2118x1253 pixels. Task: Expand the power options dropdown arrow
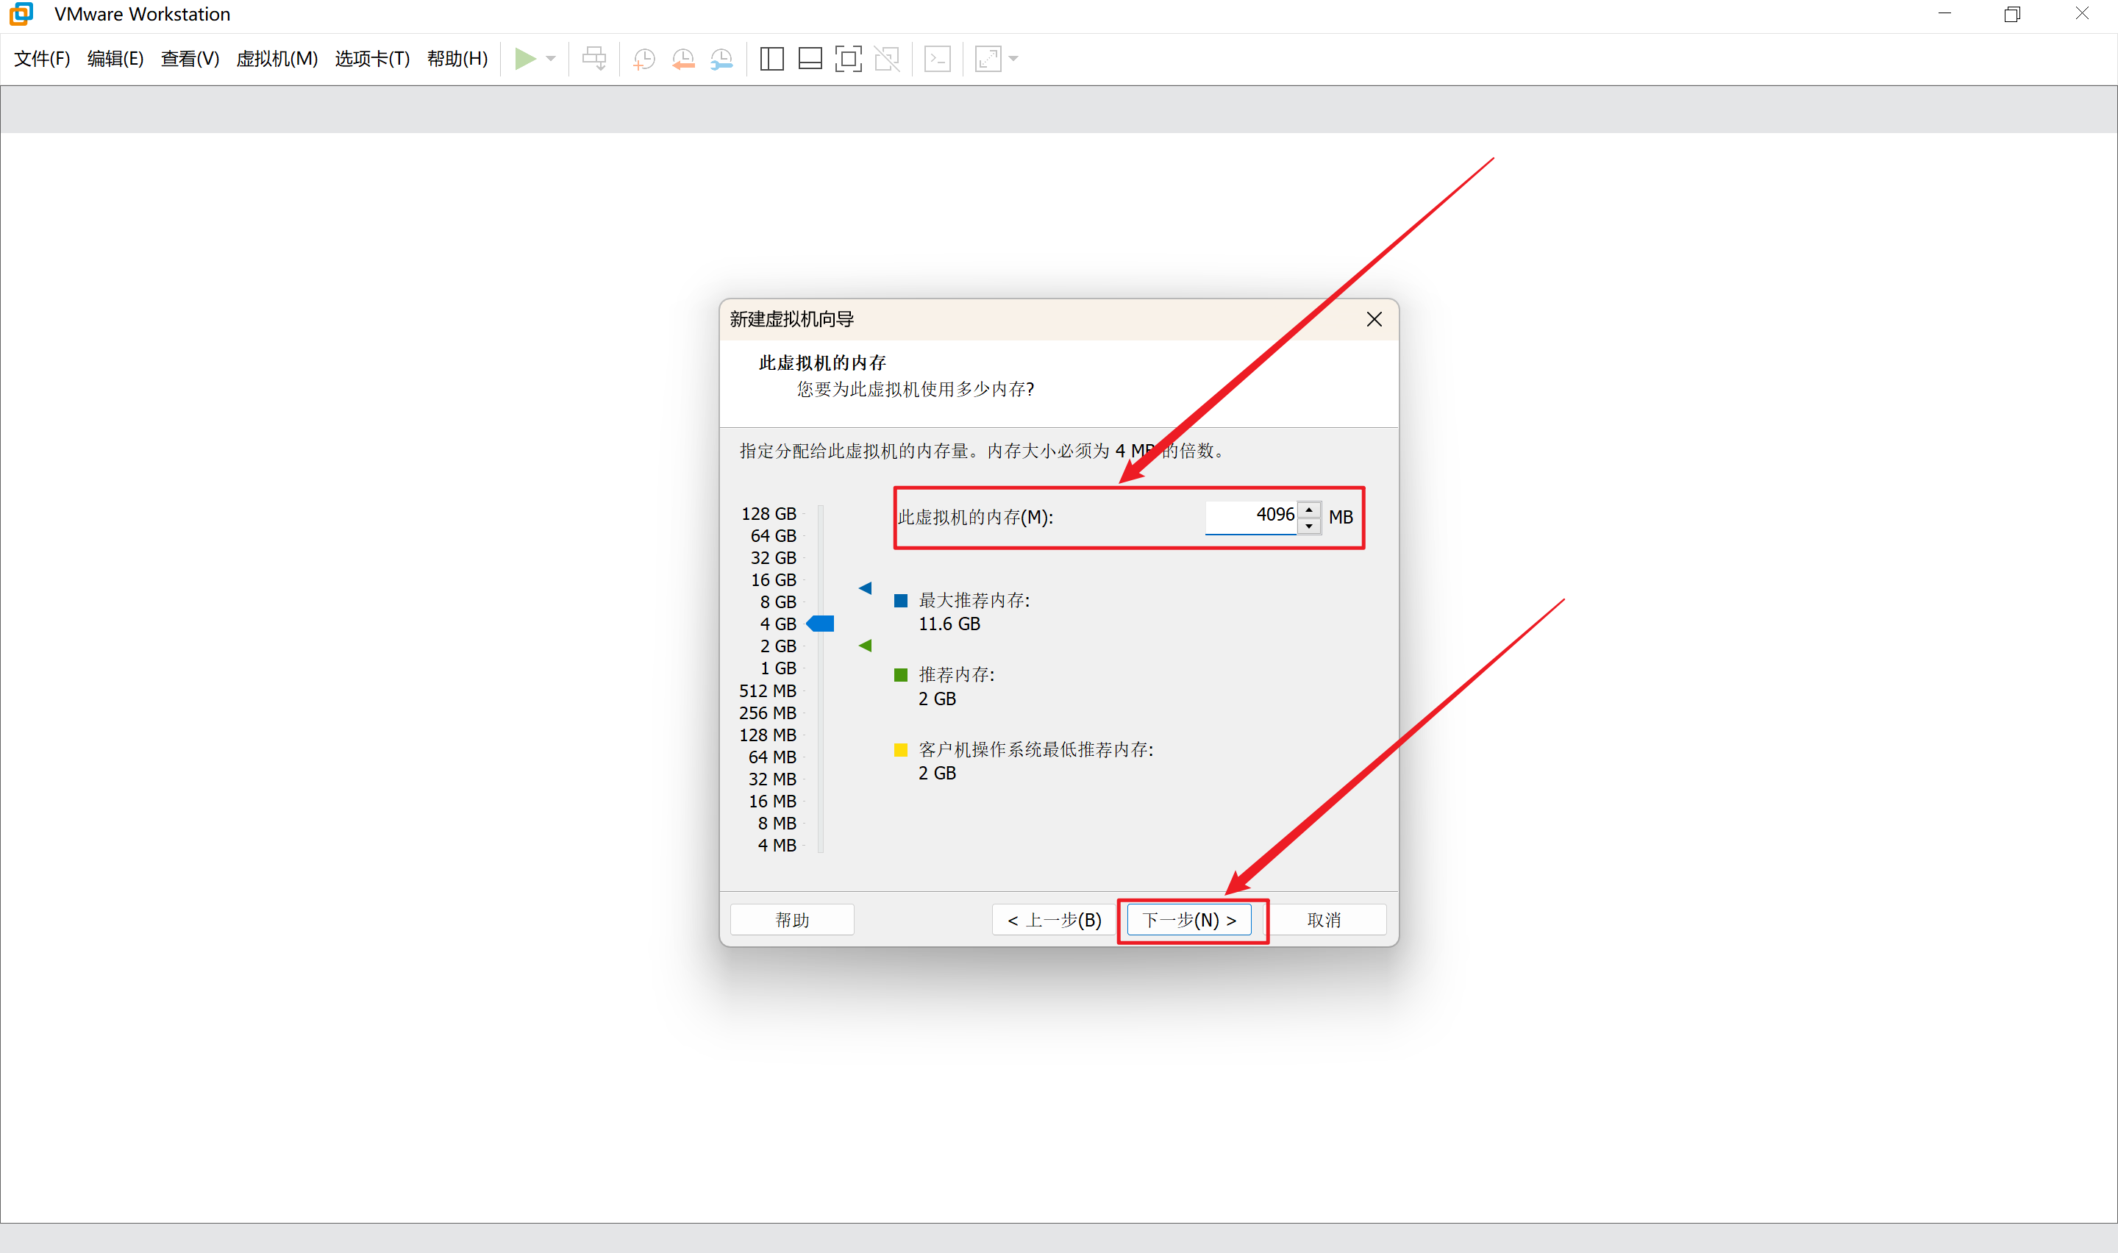[552, 58]
